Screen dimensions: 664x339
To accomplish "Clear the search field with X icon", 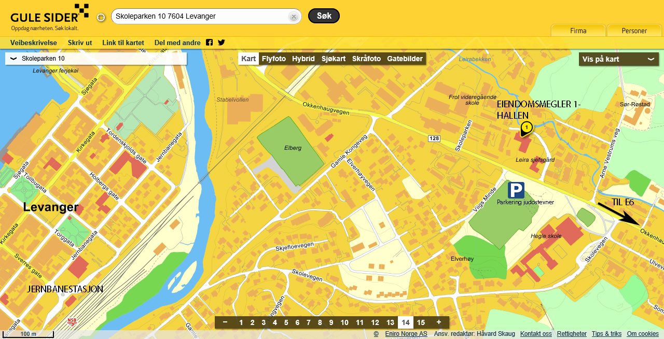I will tap(293, 17).
